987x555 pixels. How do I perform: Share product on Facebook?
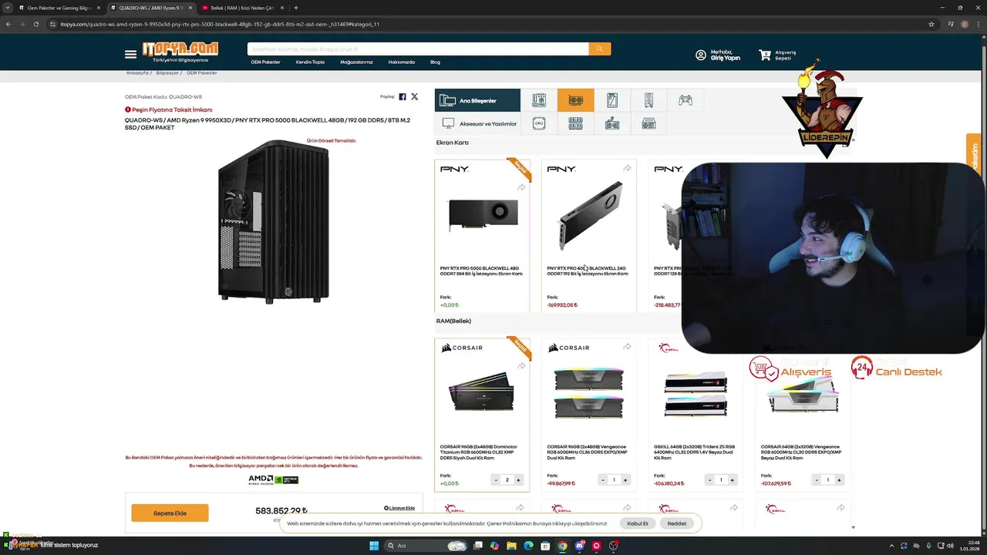[x=403, y=97]
